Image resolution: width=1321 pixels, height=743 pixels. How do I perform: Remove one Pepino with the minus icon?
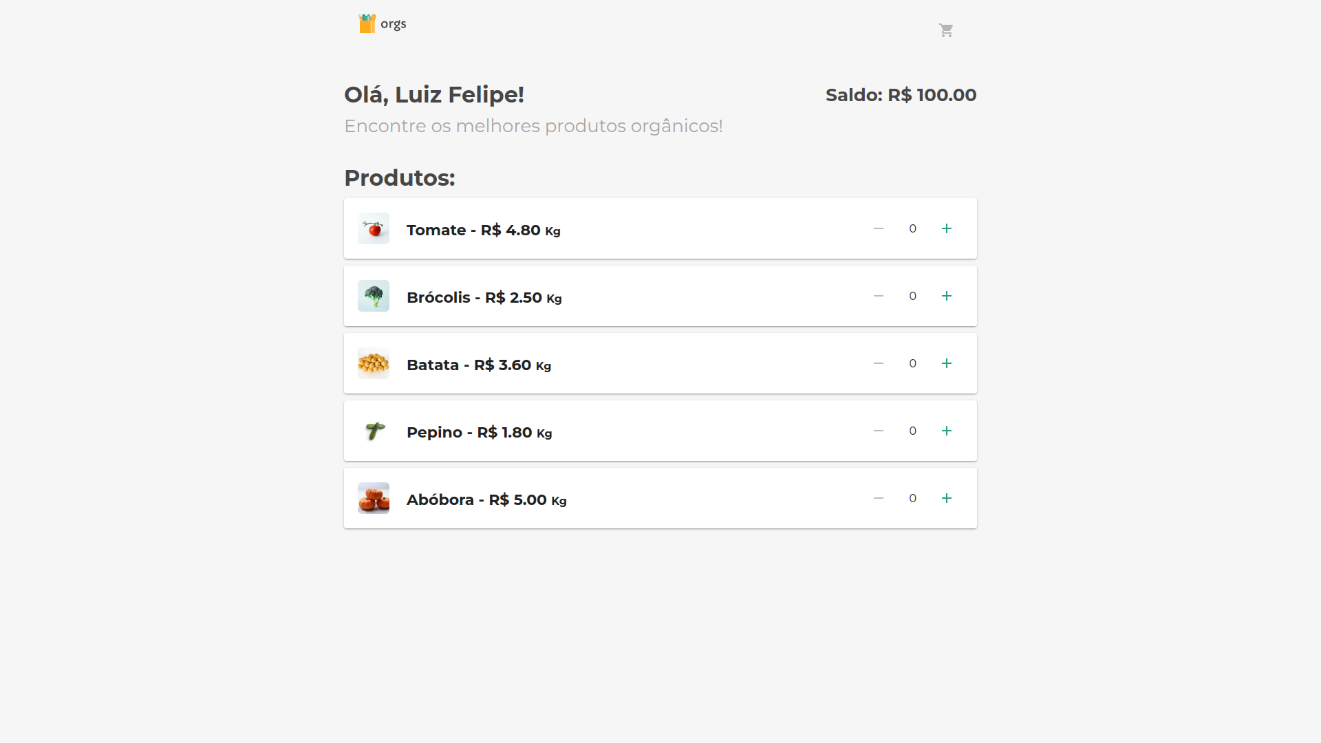point(879,431)
